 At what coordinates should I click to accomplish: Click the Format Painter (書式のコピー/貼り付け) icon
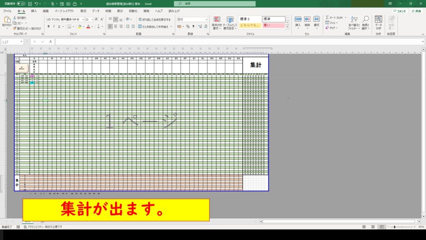click(15, 28)
